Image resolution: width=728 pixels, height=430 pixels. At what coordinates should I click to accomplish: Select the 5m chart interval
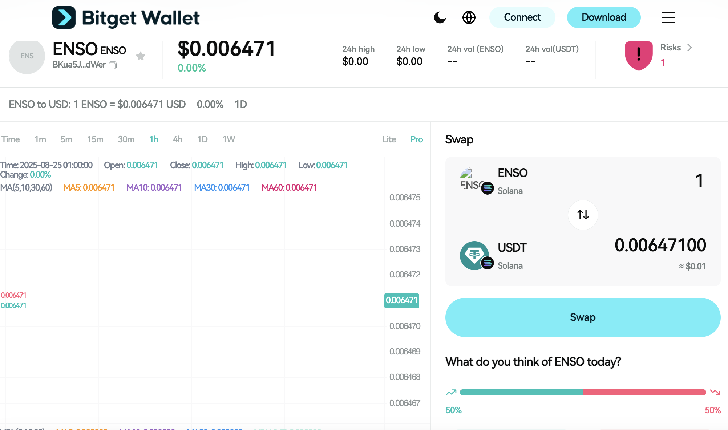point(66,139)
